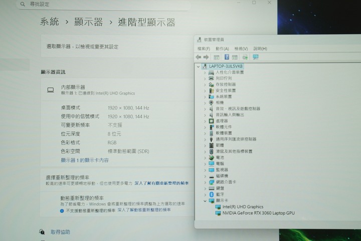Select NVIDIA GeForce RTX 3060 Laptop GPU
This screenshot has height=241, width=361.
point(258,213)
